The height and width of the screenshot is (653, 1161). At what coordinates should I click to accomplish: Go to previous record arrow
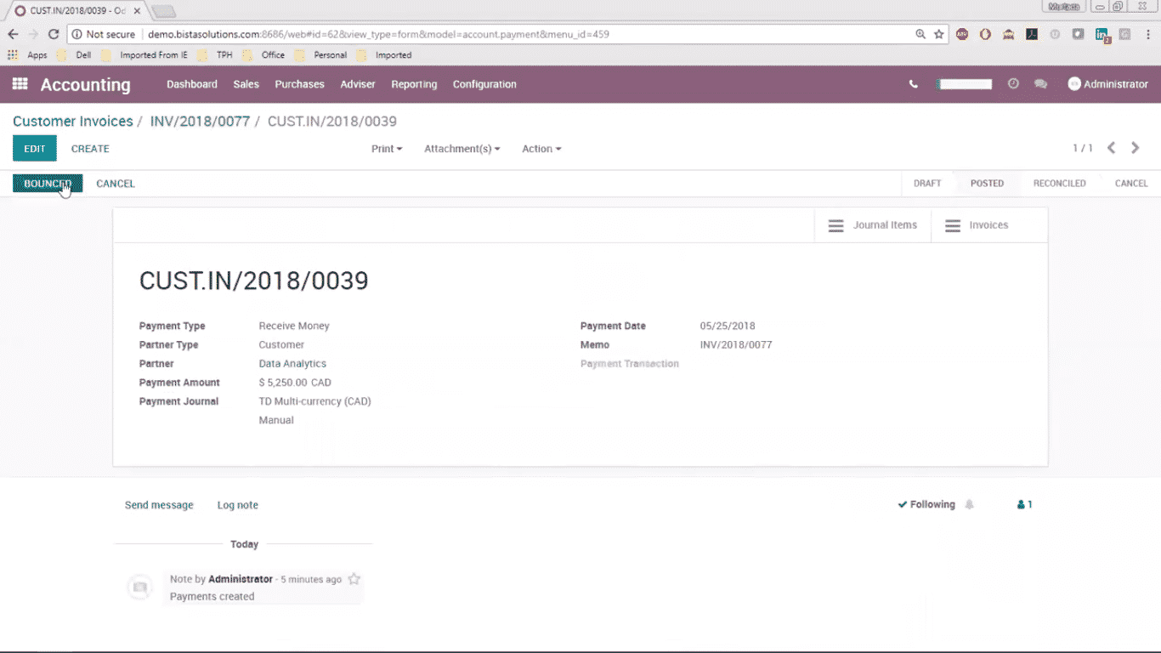pos(1111,148)
